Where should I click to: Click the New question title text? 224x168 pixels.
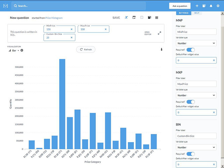[20, 18]
